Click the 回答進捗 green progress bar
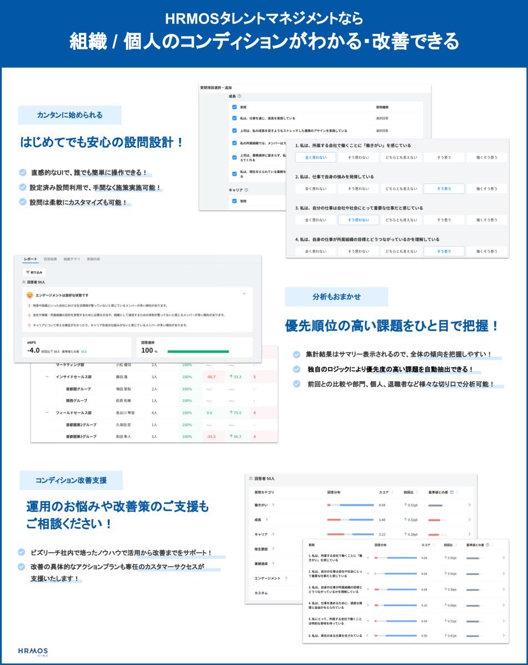 [198, 352]
